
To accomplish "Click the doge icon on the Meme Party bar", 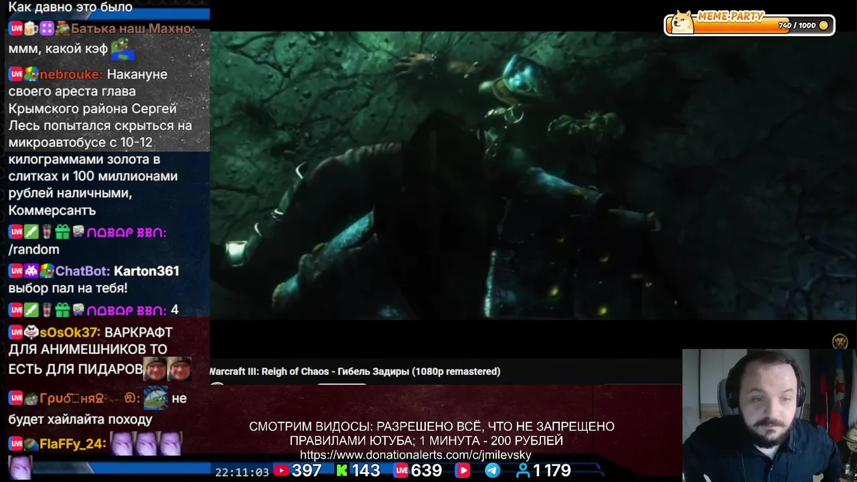I will click(682, 23).
